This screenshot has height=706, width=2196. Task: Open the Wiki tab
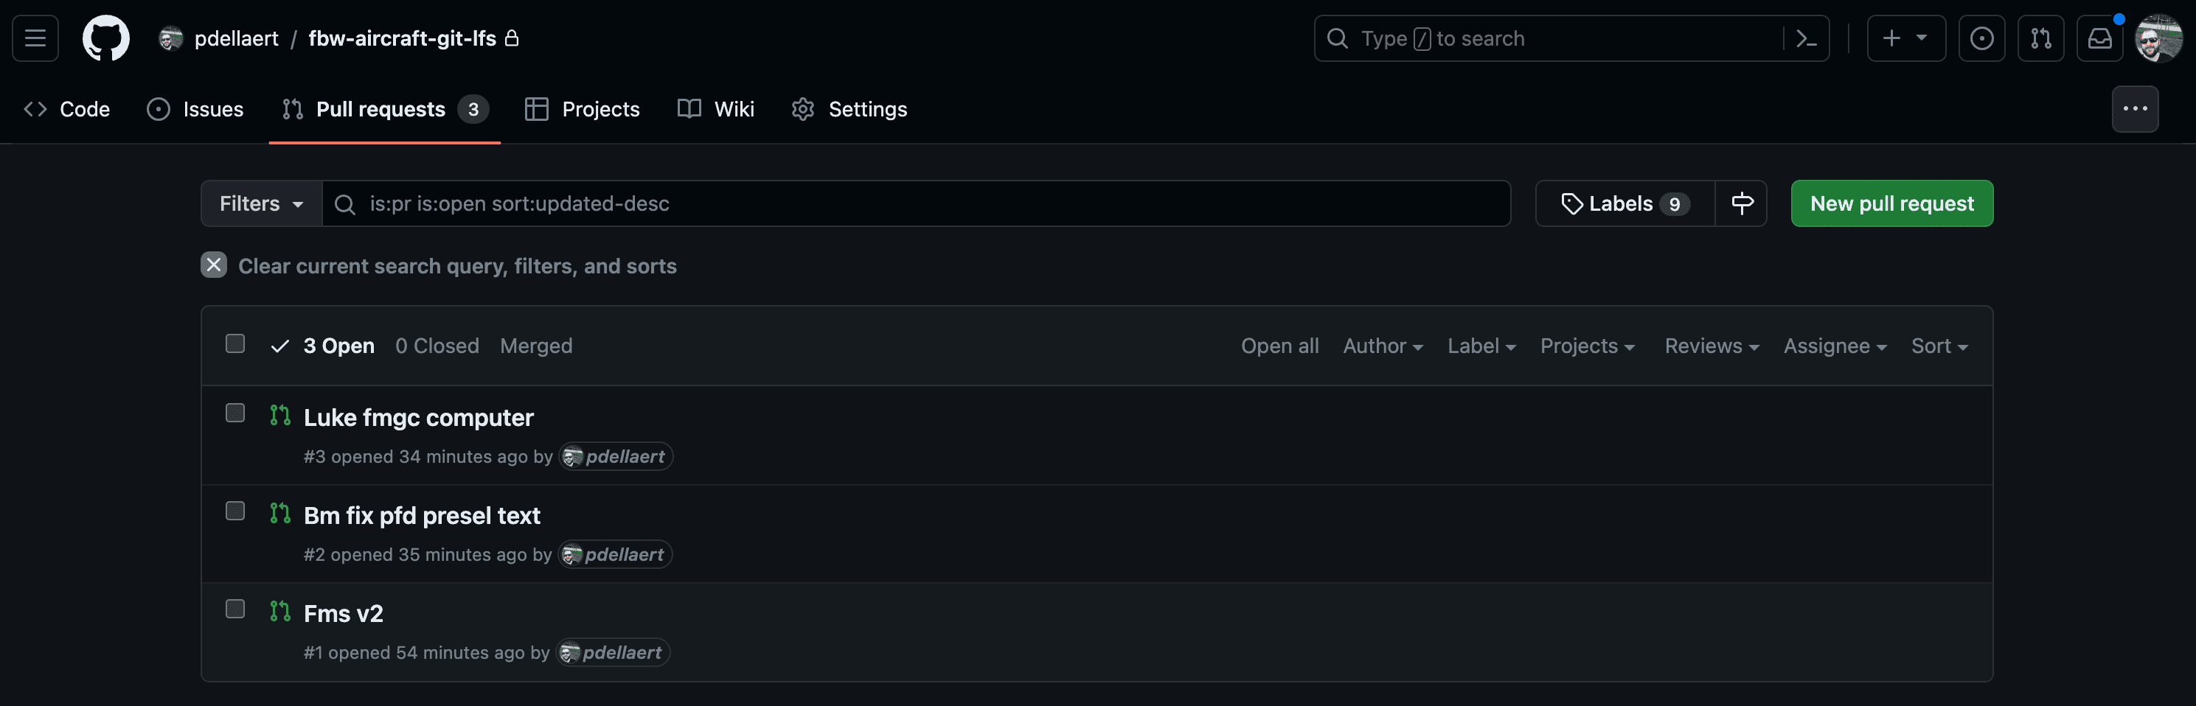coord(716,109)
